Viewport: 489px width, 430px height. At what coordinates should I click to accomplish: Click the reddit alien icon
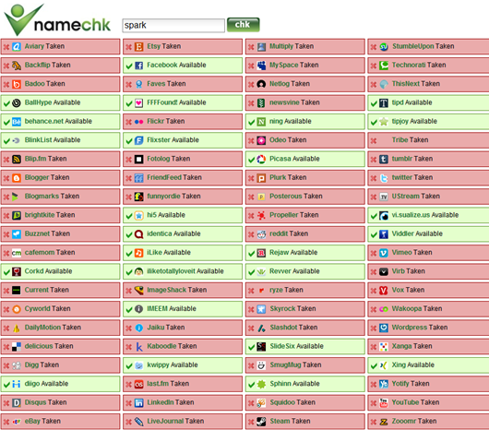pos(261,234)
